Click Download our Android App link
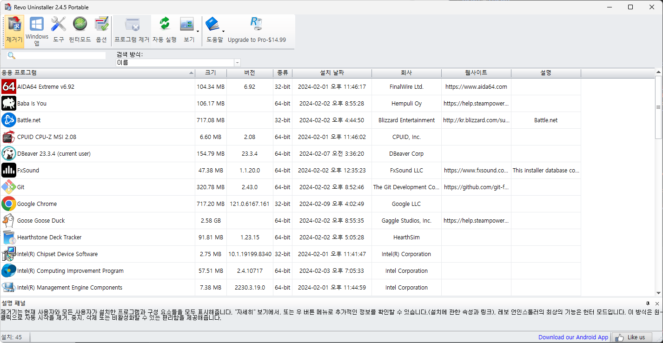 (x=573, y=337)
